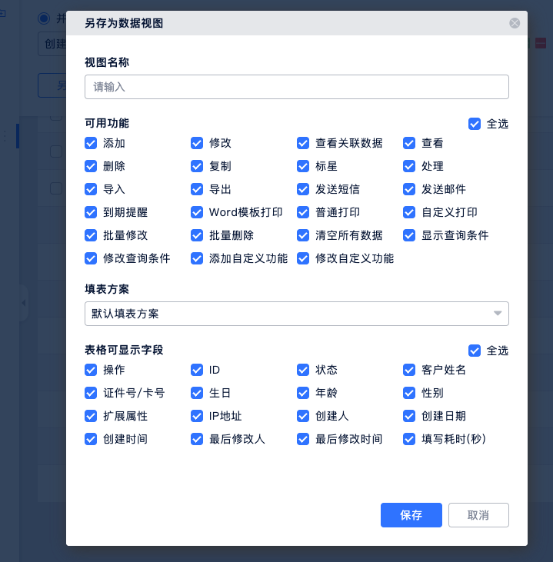Uncheck 清空所有数据 checkbox
The height and width of the screenshot is (562, 553).
point(303,235)
